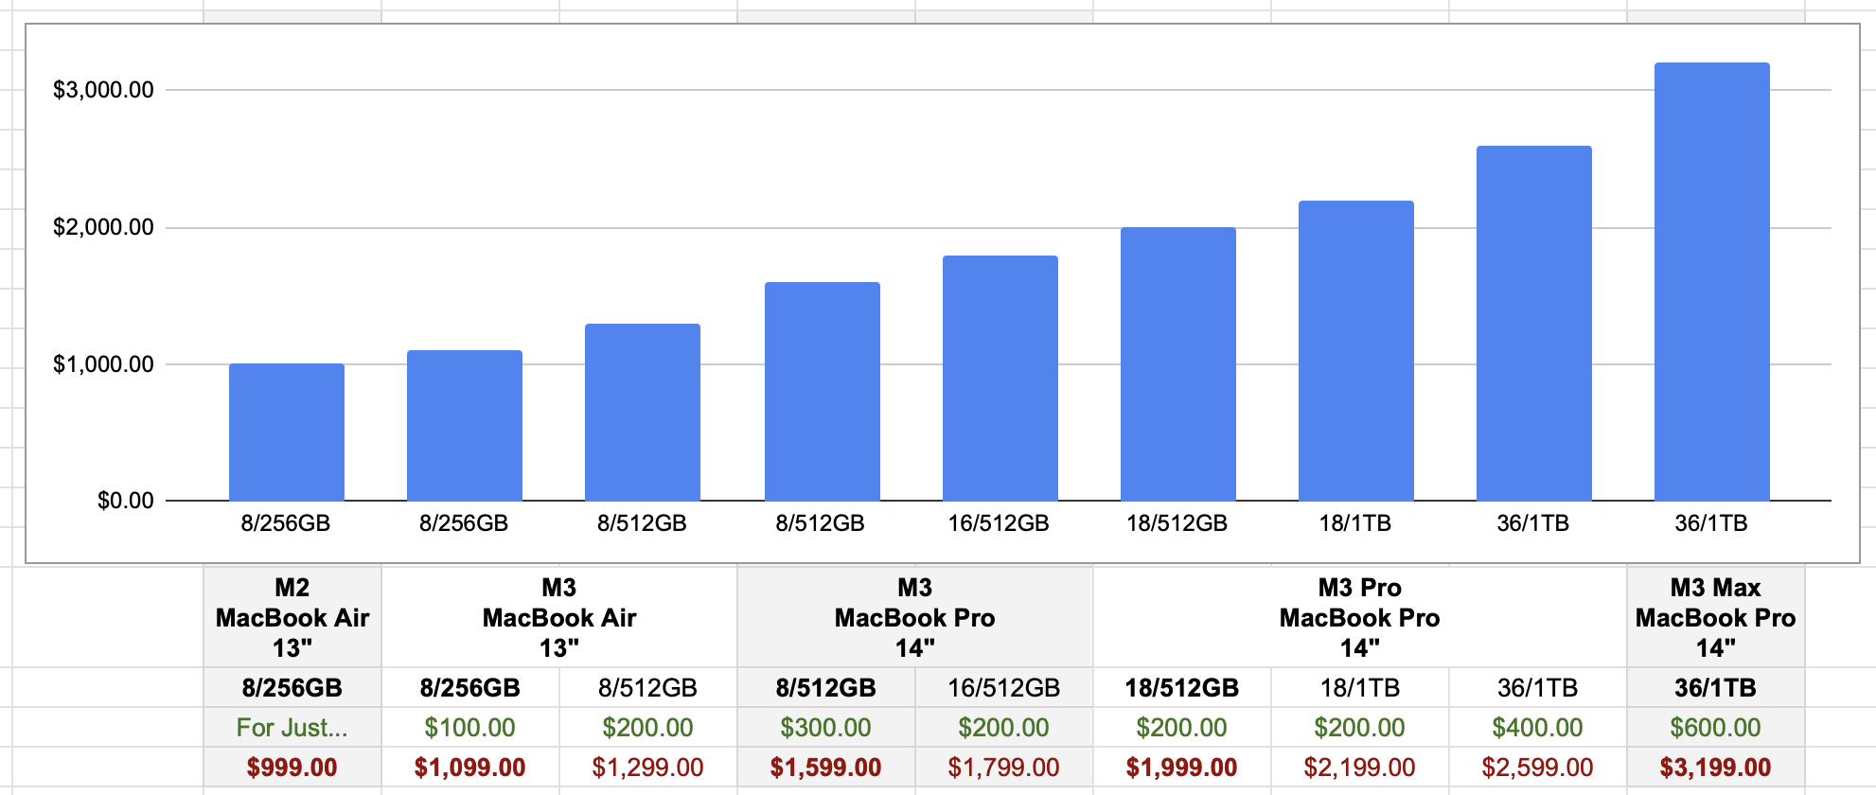Click the $1,999.00 price cell
Image resolution: width=1876 pixels, height=795 pixels.
click(1182, 768)
